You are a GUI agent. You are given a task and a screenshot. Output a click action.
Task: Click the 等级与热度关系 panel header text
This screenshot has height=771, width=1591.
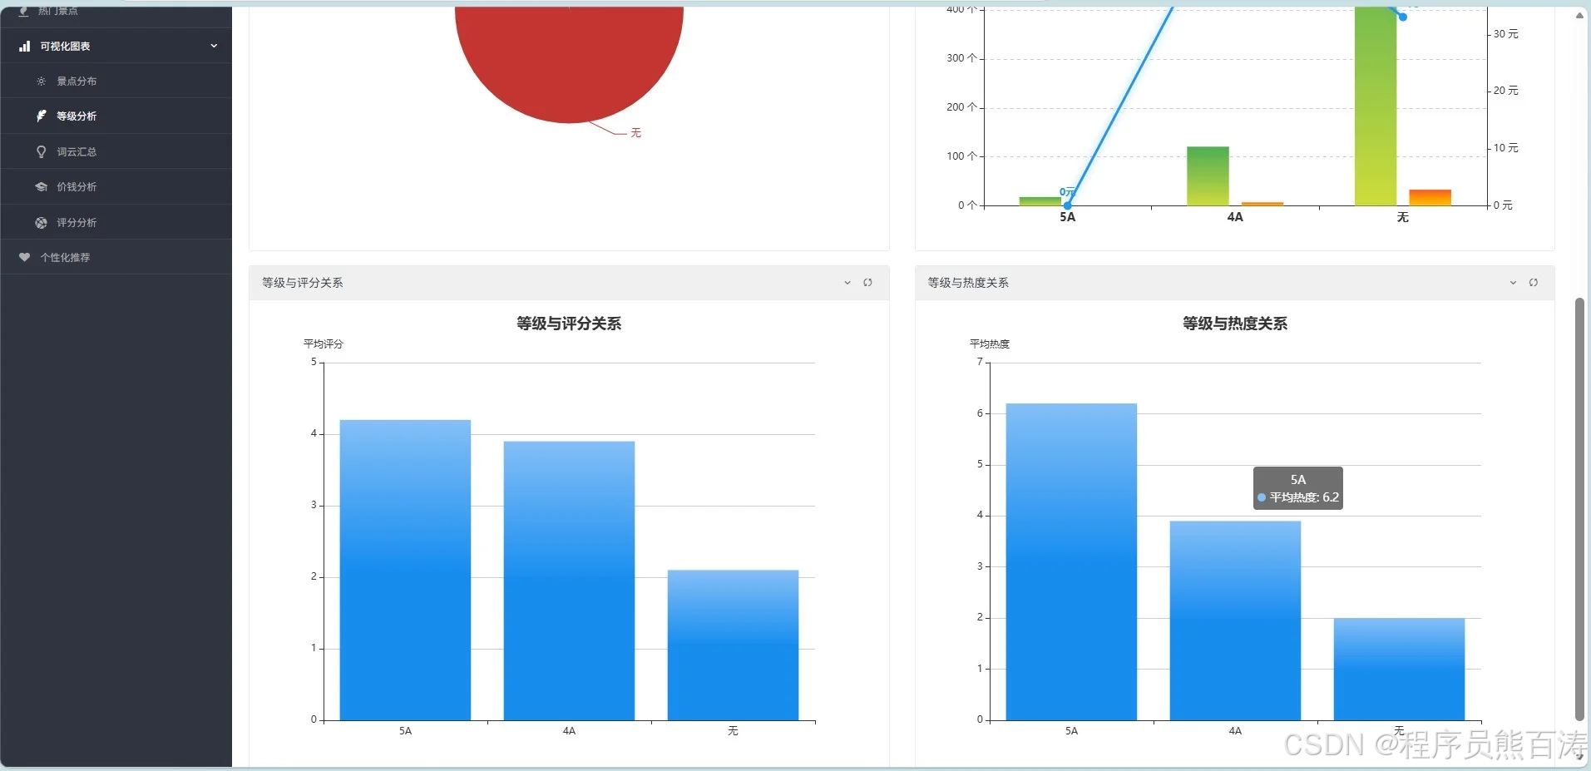pyautogui.click(x=968, y=283)
